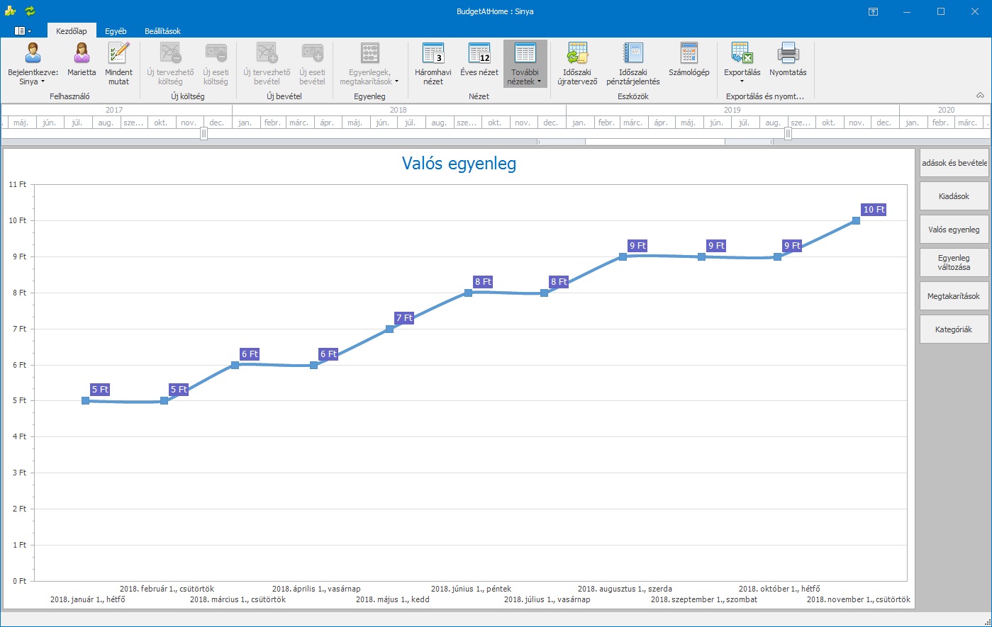Launch Időszaki újratervező tool
Viewport: 992px width, 627px height.
coord(577,63)
